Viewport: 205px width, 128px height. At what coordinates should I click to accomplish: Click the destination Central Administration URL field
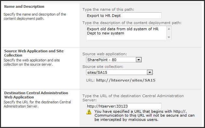124,106
